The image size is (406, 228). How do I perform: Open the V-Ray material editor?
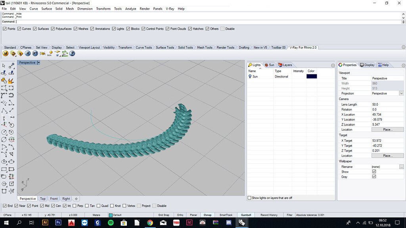coord(5,53)
